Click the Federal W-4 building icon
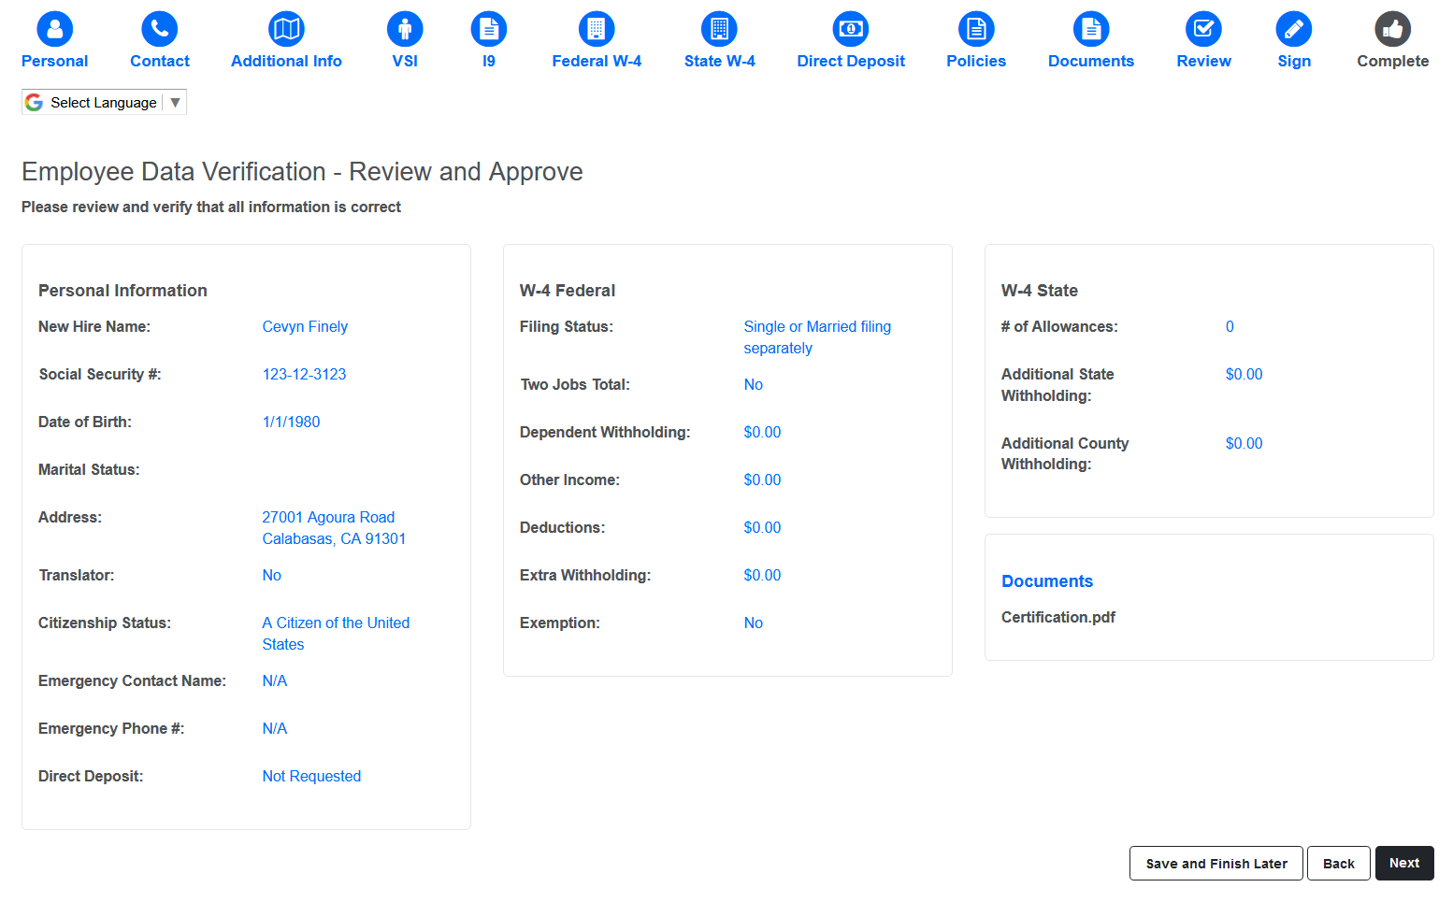The width and height of the screenshot is (1453, 902). tap(597, 29)
